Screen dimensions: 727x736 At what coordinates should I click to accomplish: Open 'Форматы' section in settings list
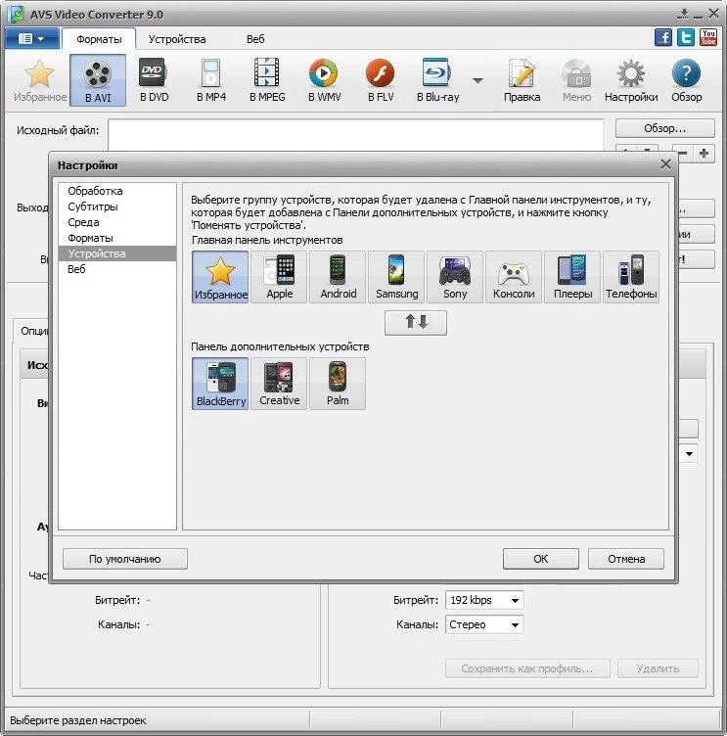pyautogui.click(x=117, y=238)
